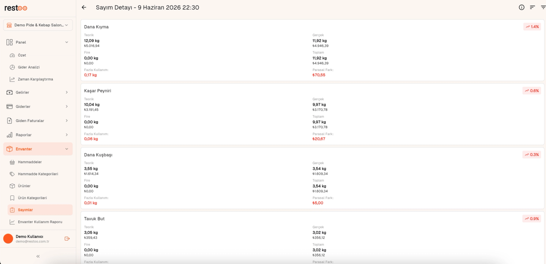546x264 pixels.
Task: Open the info icon in the top bar
Action: point(521,7)
